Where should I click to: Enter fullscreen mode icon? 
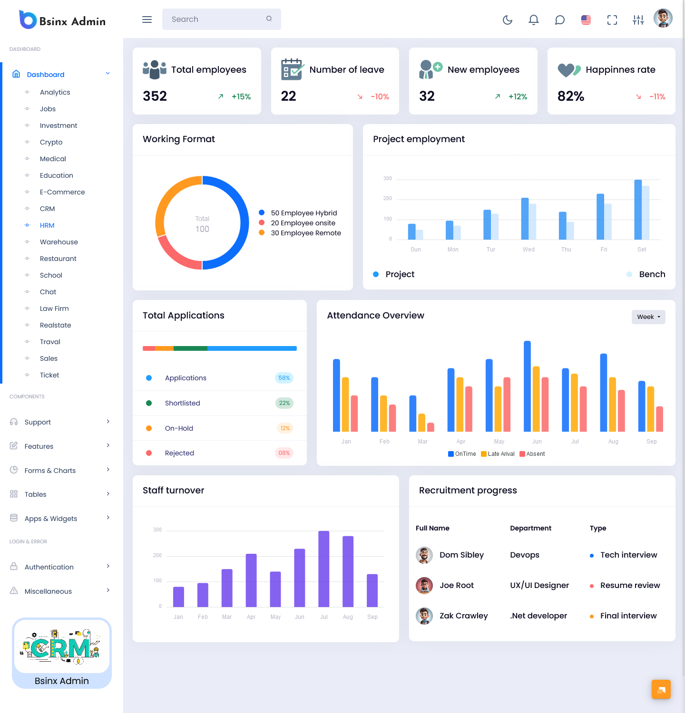click(x=612, y=19)
